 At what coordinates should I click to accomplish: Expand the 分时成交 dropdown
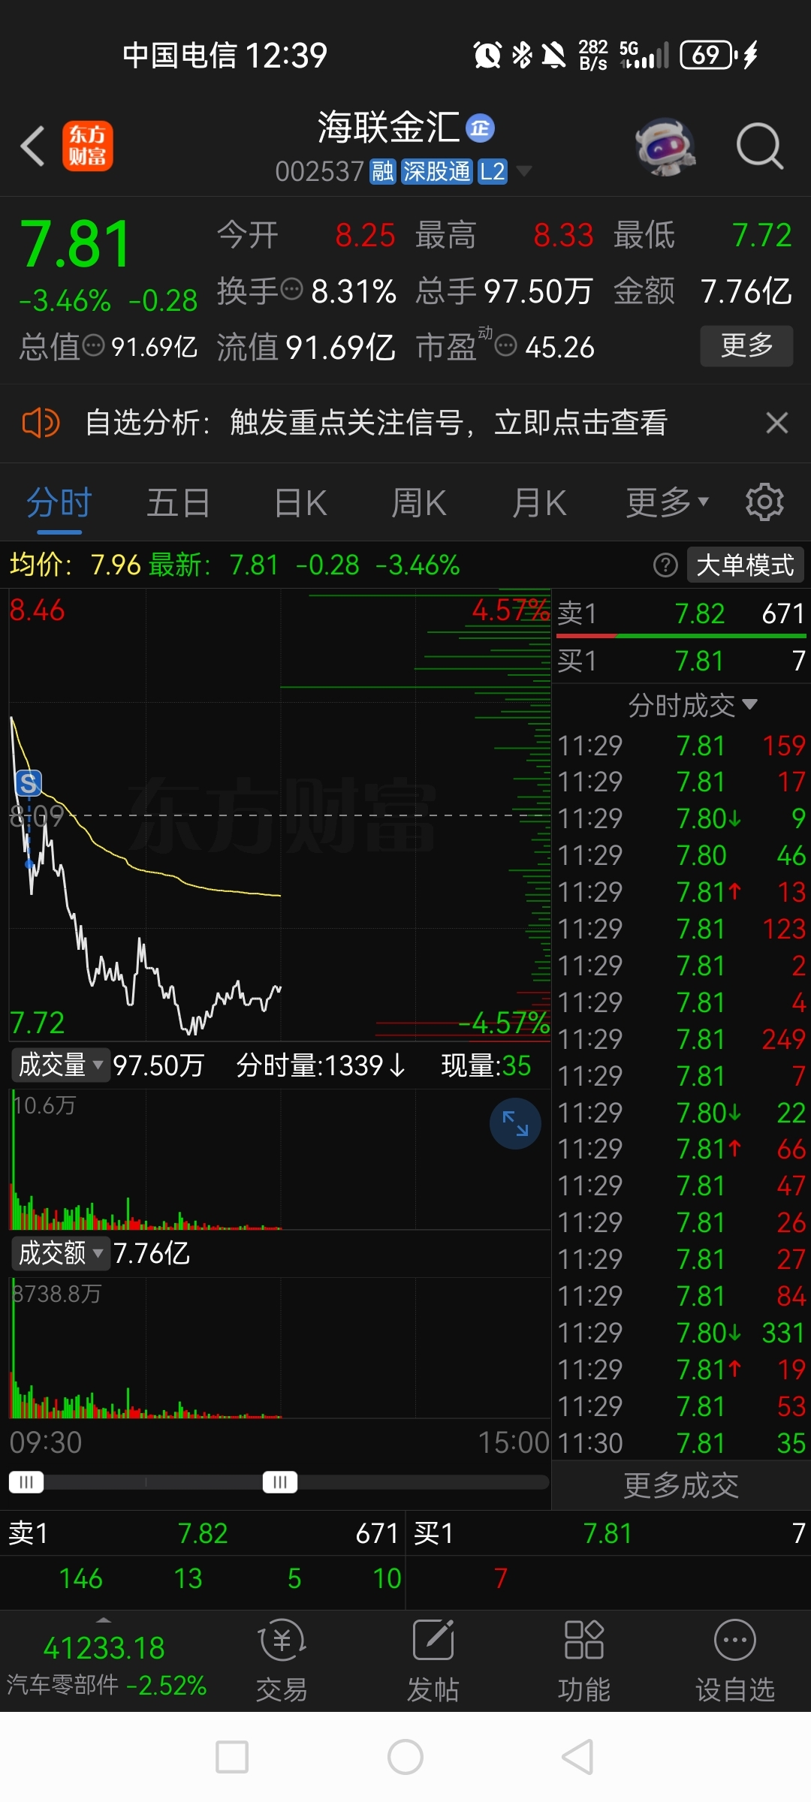tap(692, 705)
